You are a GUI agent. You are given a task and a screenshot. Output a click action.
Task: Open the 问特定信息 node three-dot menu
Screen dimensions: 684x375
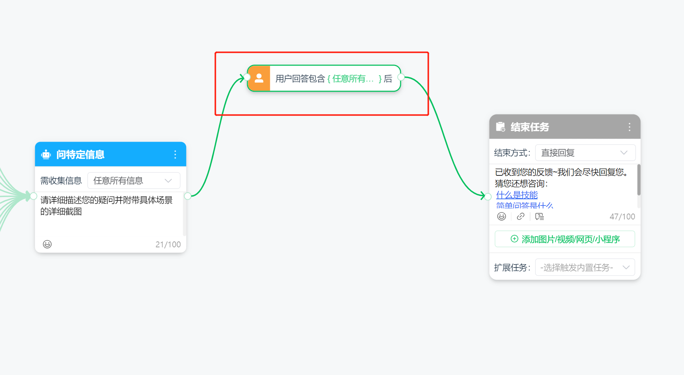tap(175, 154)
